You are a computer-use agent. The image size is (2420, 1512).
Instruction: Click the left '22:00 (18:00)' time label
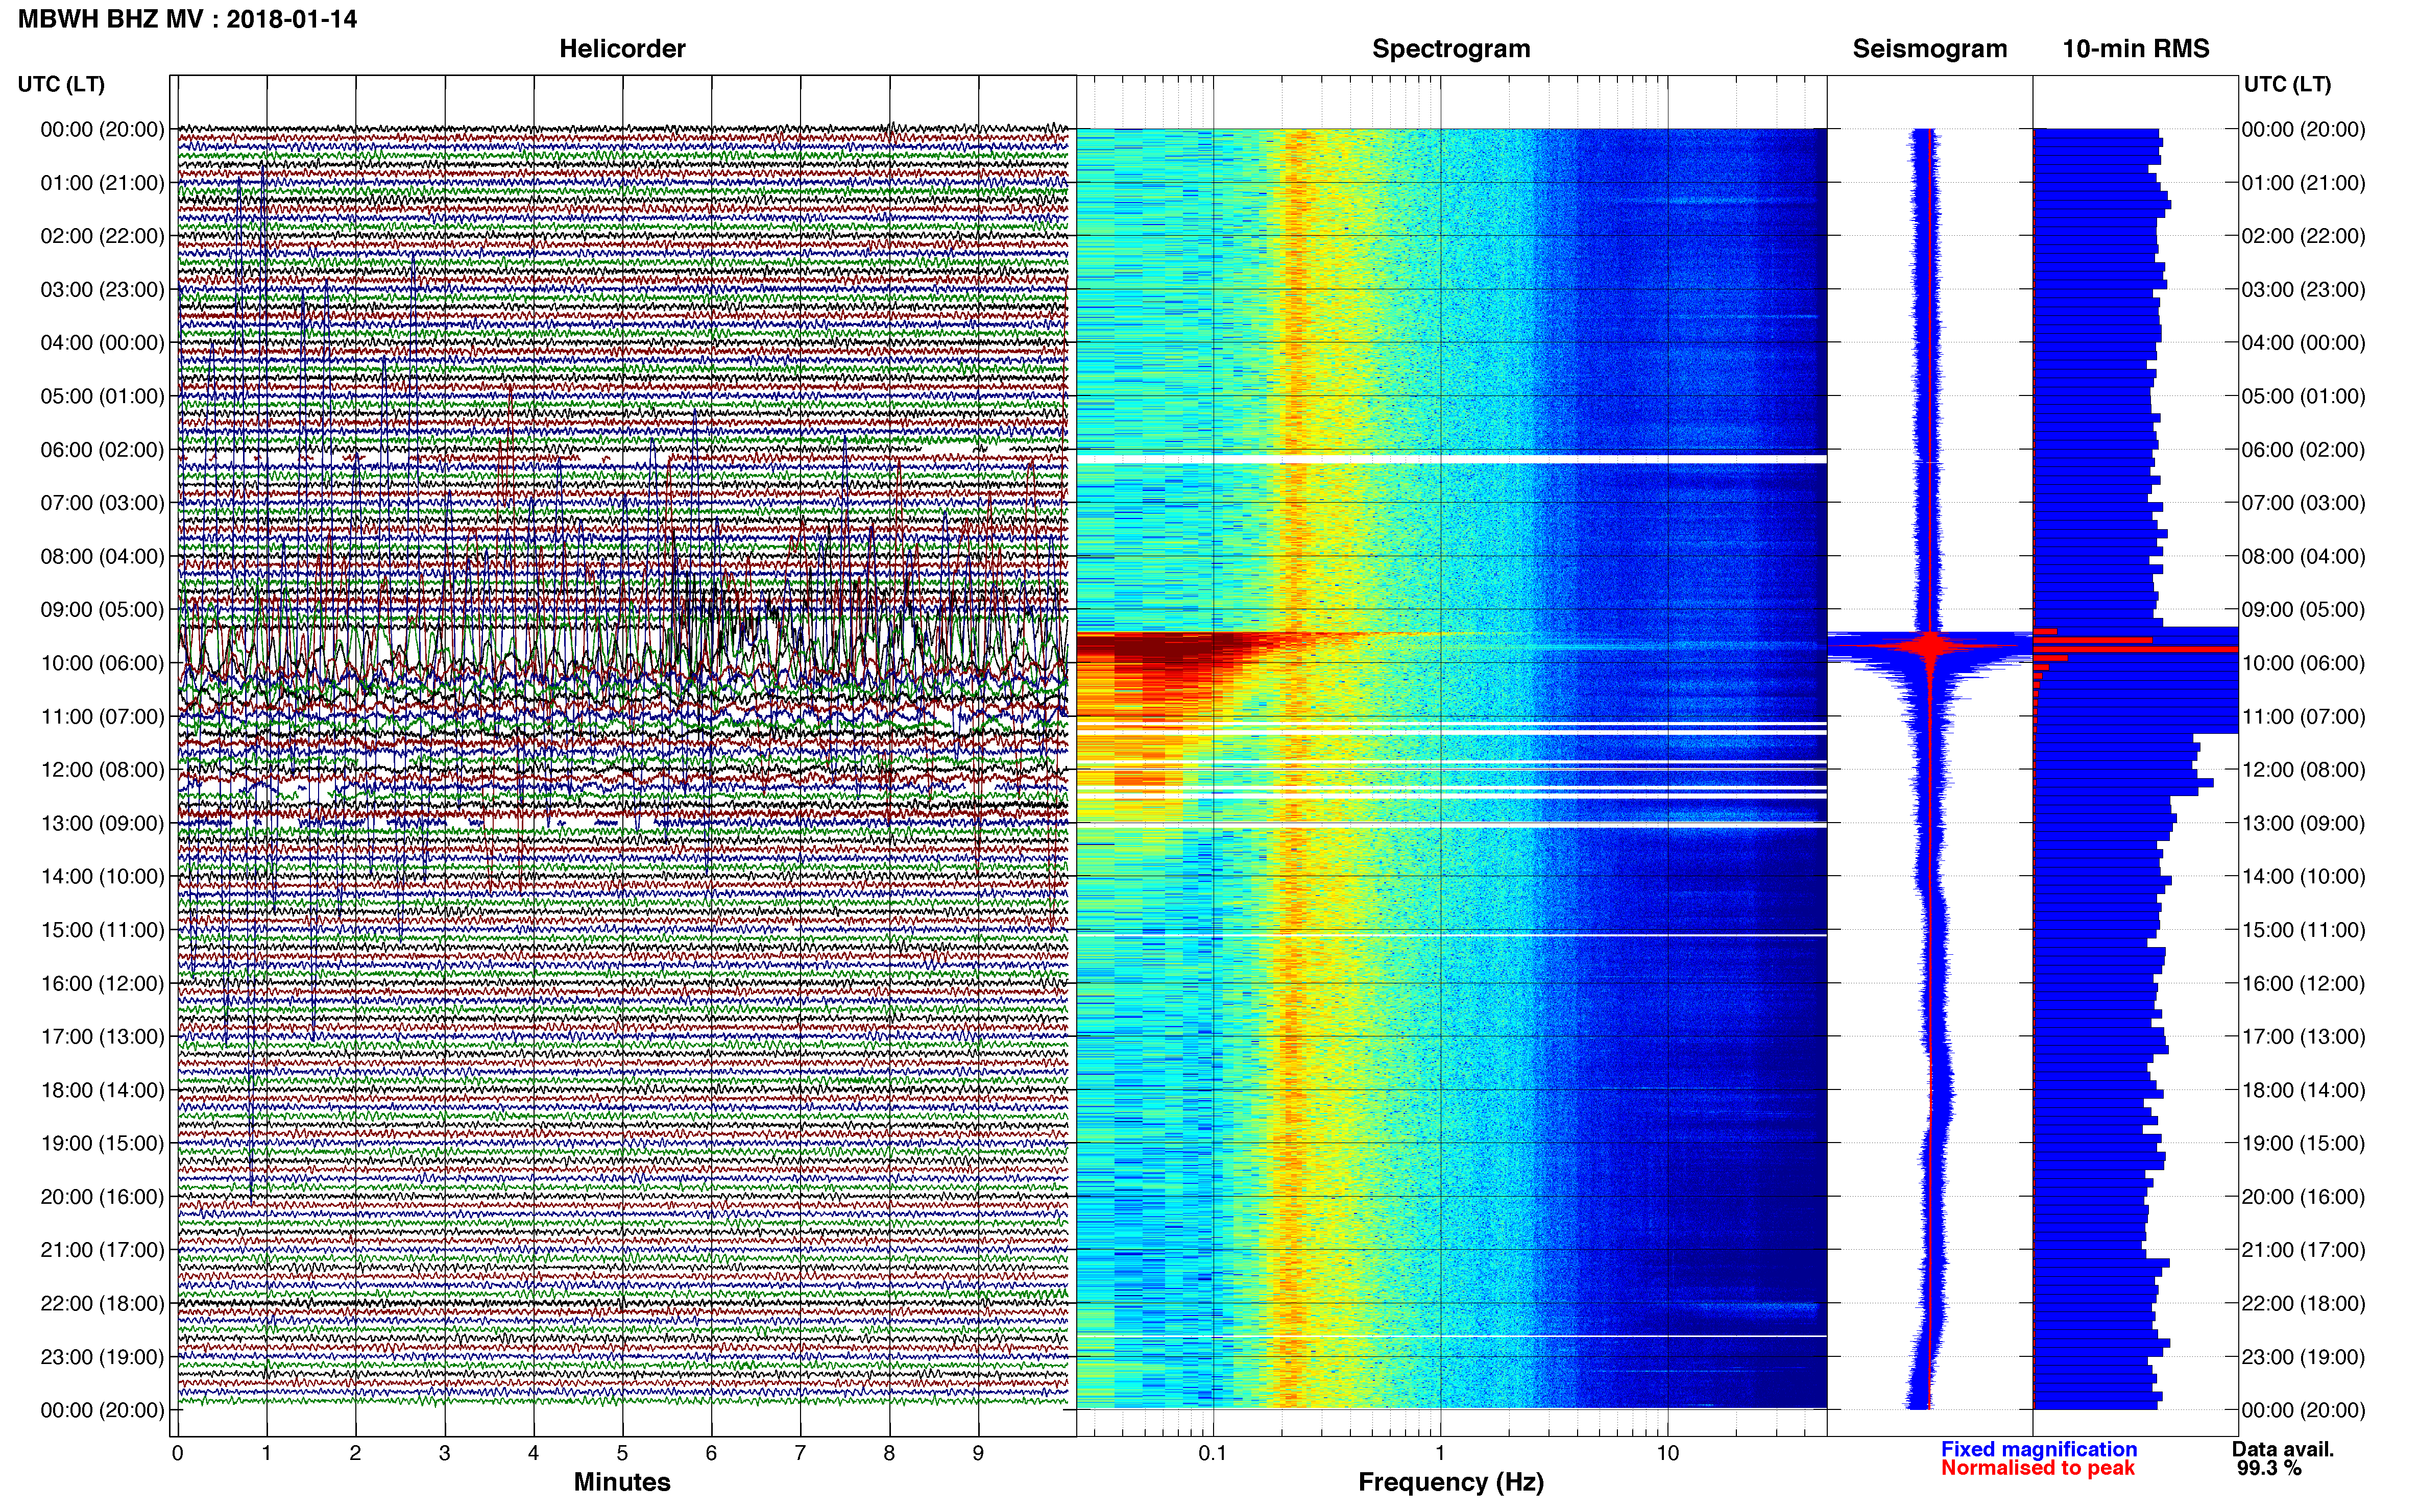point(102,1303)
